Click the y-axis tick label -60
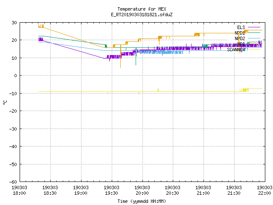This screenshot has height=205, width=273. pos(13,182)
